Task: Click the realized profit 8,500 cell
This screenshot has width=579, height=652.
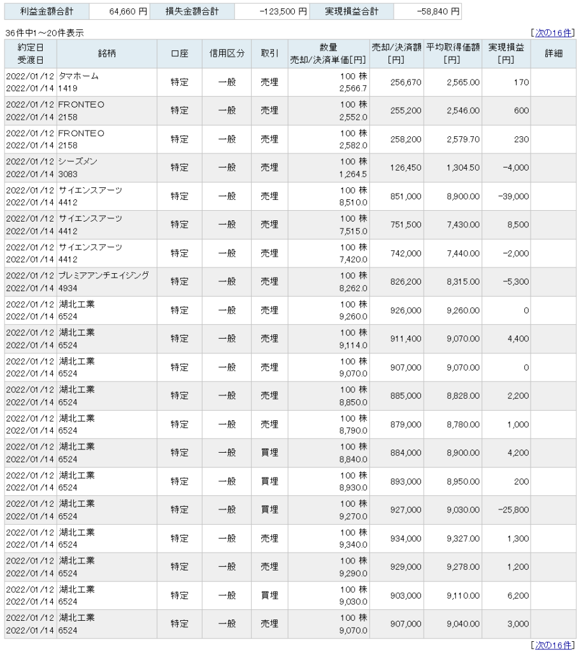Action: pyautogui.click(x=506, y=225)
